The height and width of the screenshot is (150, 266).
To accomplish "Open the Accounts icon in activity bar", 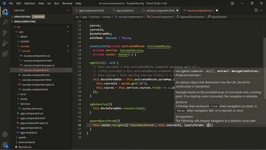I will click(x=5, y=134).
